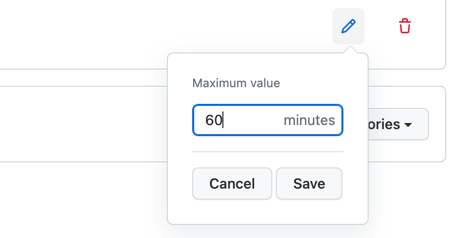
Task: Cancel editing the maximum value
Action: click(x=232, y=184)
